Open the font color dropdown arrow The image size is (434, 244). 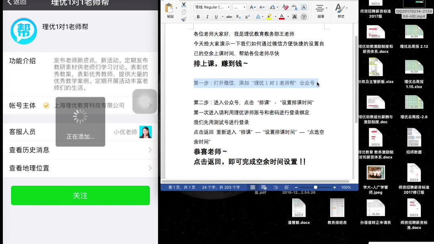point(288,16)
